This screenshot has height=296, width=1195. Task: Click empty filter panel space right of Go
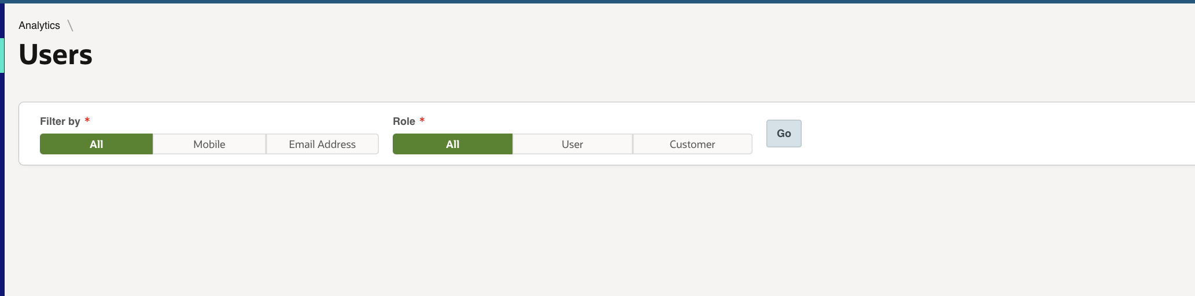(995, 134)
